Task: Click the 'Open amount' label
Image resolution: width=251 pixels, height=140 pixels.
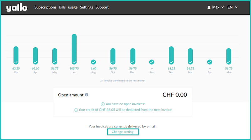Action: 71,95
